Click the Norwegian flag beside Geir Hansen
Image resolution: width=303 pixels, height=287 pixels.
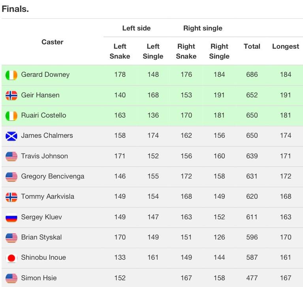[x=11, y=95]
